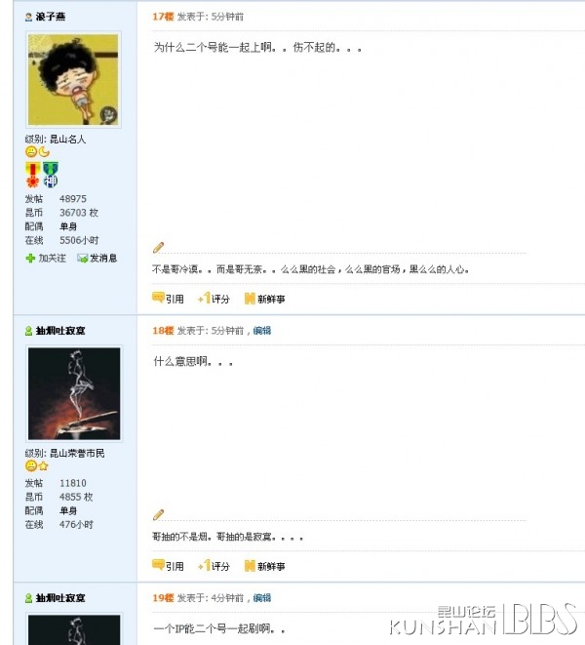Click the pencil signature icon in post 17

(x=158, y=247)
